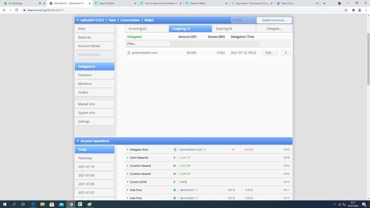This screenshot has height=208, width=370.
Task: Reload the SteemWorld page
Action: coord(17,10)
